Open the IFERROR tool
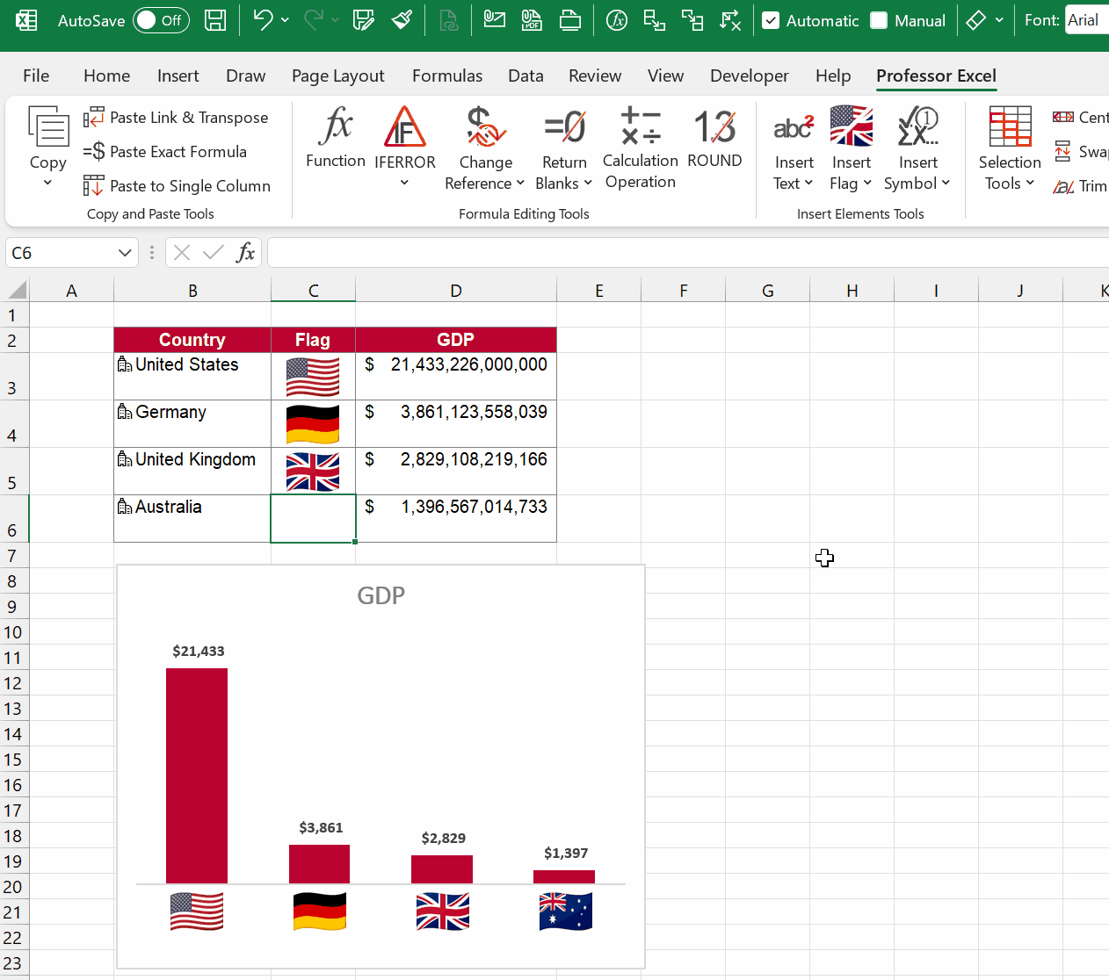 pos(404,148)
